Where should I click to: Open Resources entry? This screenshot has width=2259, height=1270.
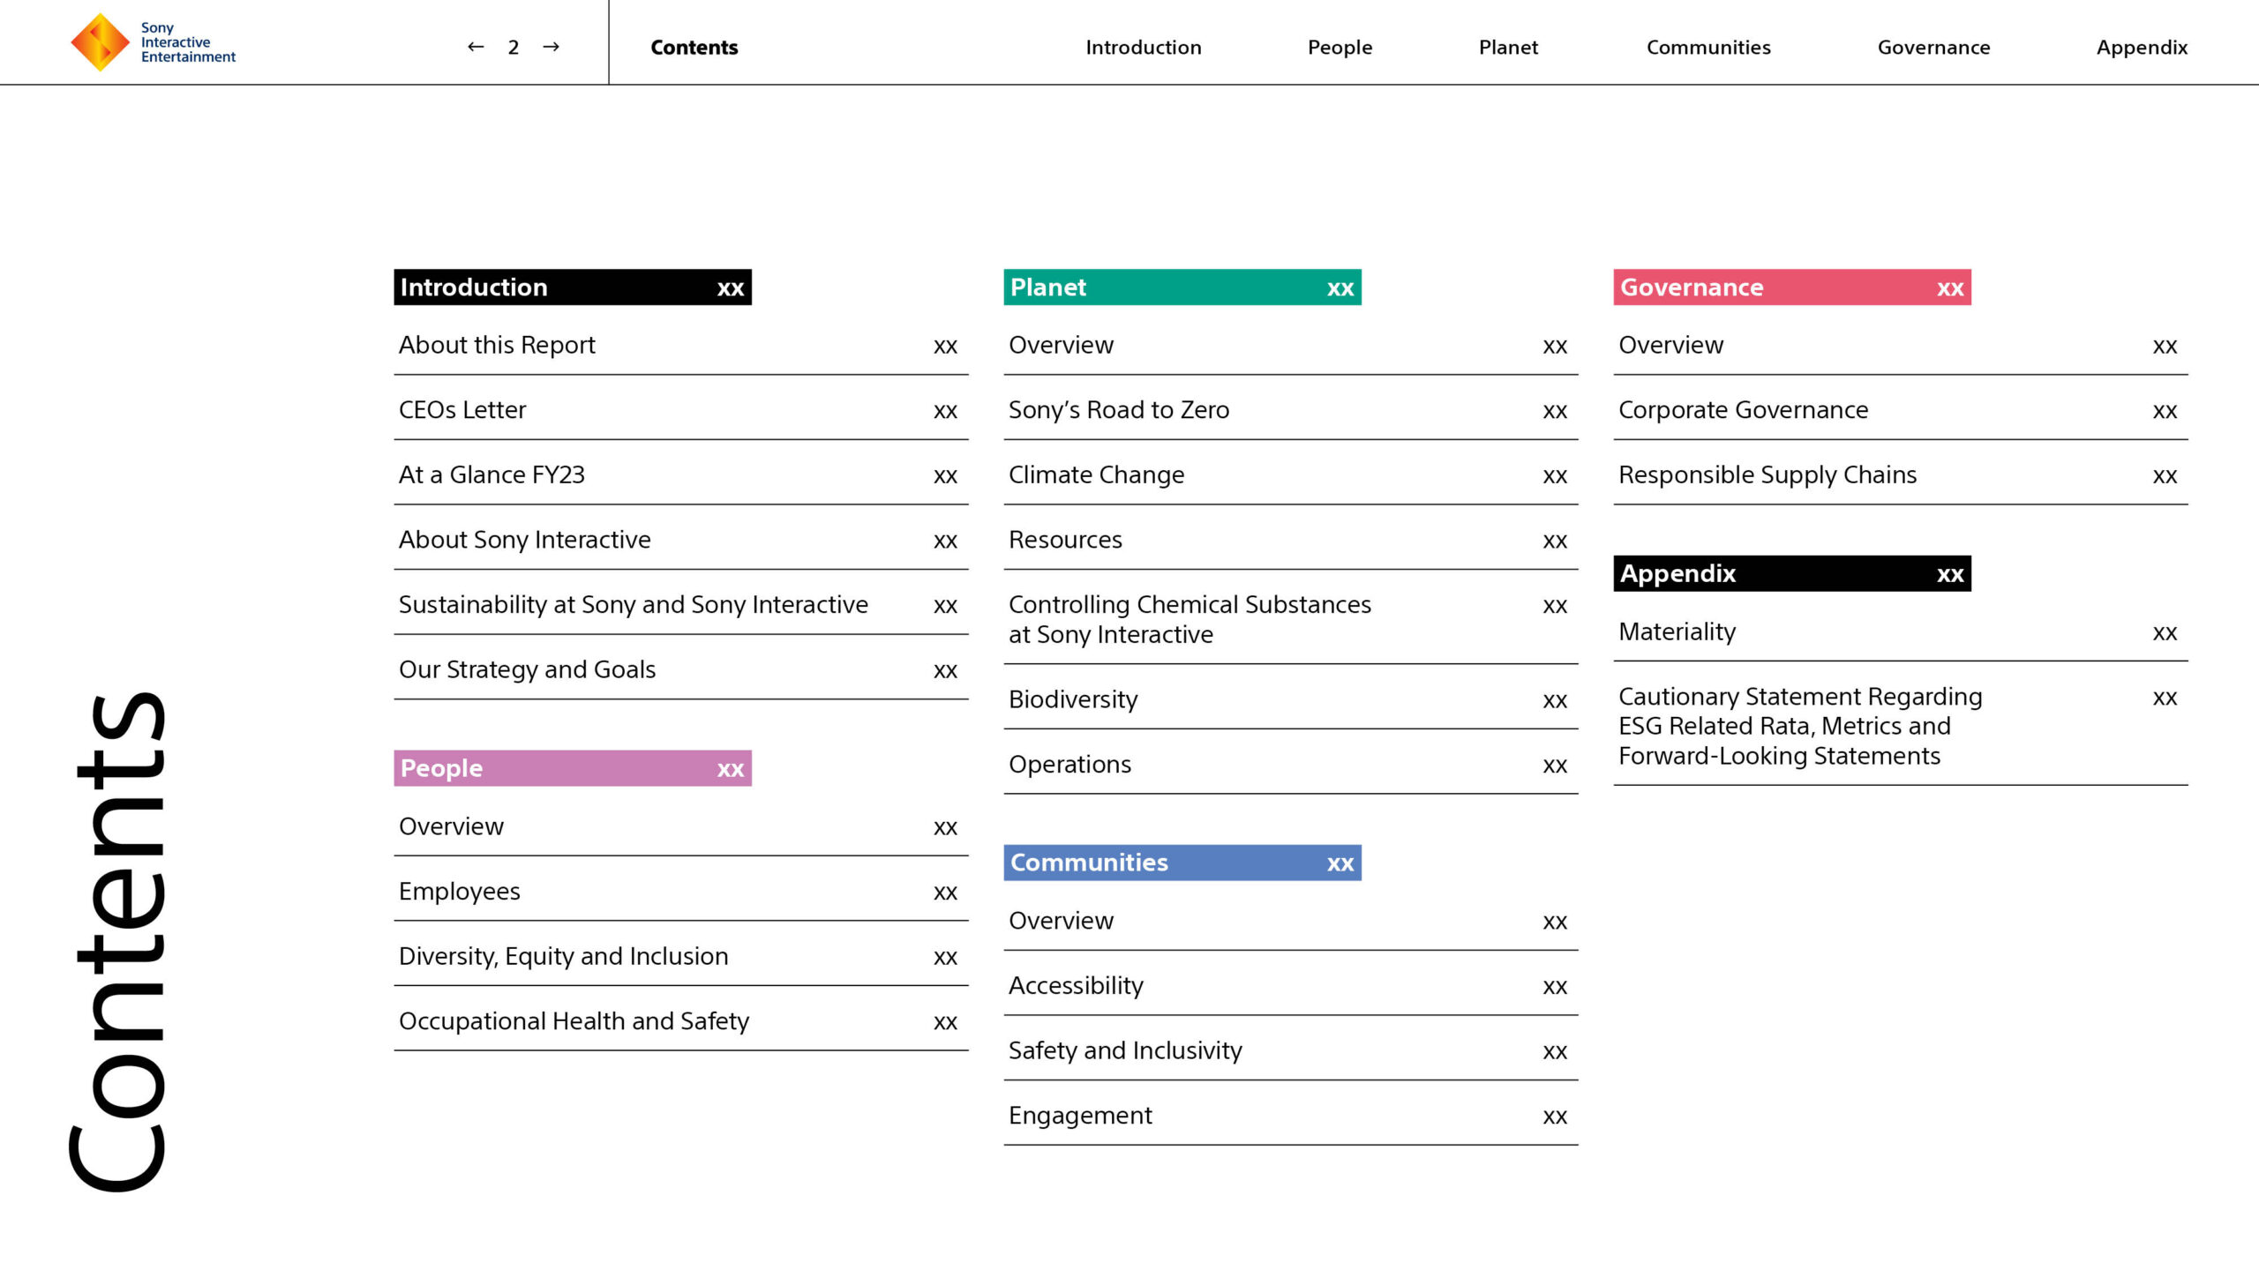(x=1290, y=540)
